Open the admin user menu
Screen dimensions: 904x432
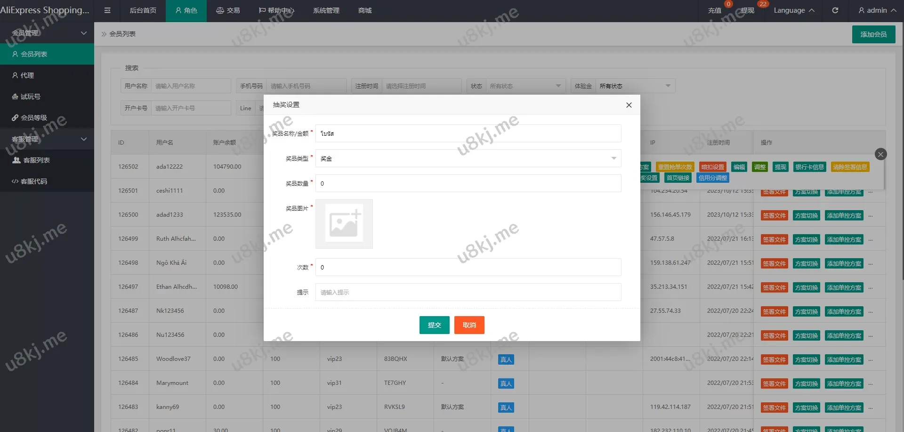click(x=877, y=10)
